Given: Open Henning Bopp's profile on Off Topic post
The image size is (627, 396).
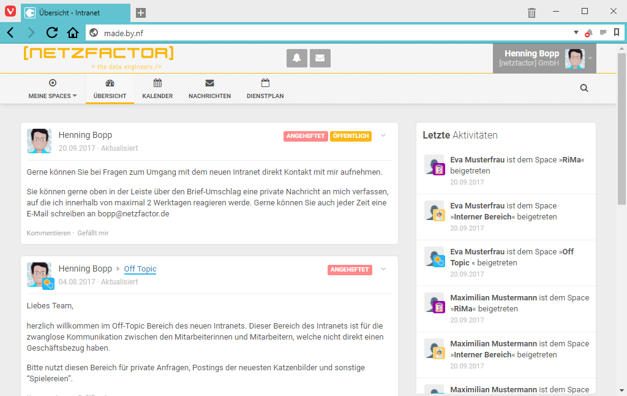Looking at the screenshot, I should click(x=85, y=268).
